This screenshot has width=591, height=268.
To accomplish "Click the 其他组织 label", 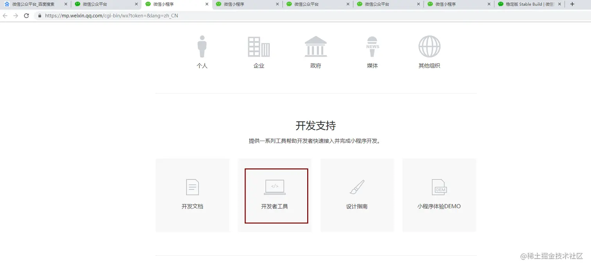I will pyautogui.click(x=430, y=66).
